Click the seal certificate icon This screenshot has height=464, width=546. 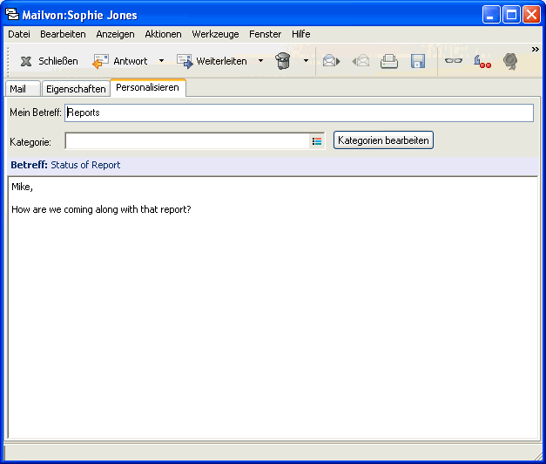point(510,61)
